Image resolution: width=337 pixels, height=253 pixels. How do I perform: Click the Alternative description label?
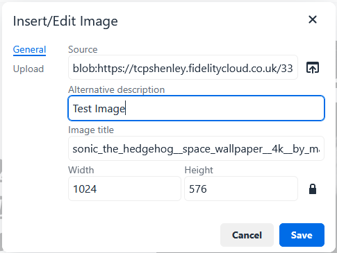click(x=117, y=89)
